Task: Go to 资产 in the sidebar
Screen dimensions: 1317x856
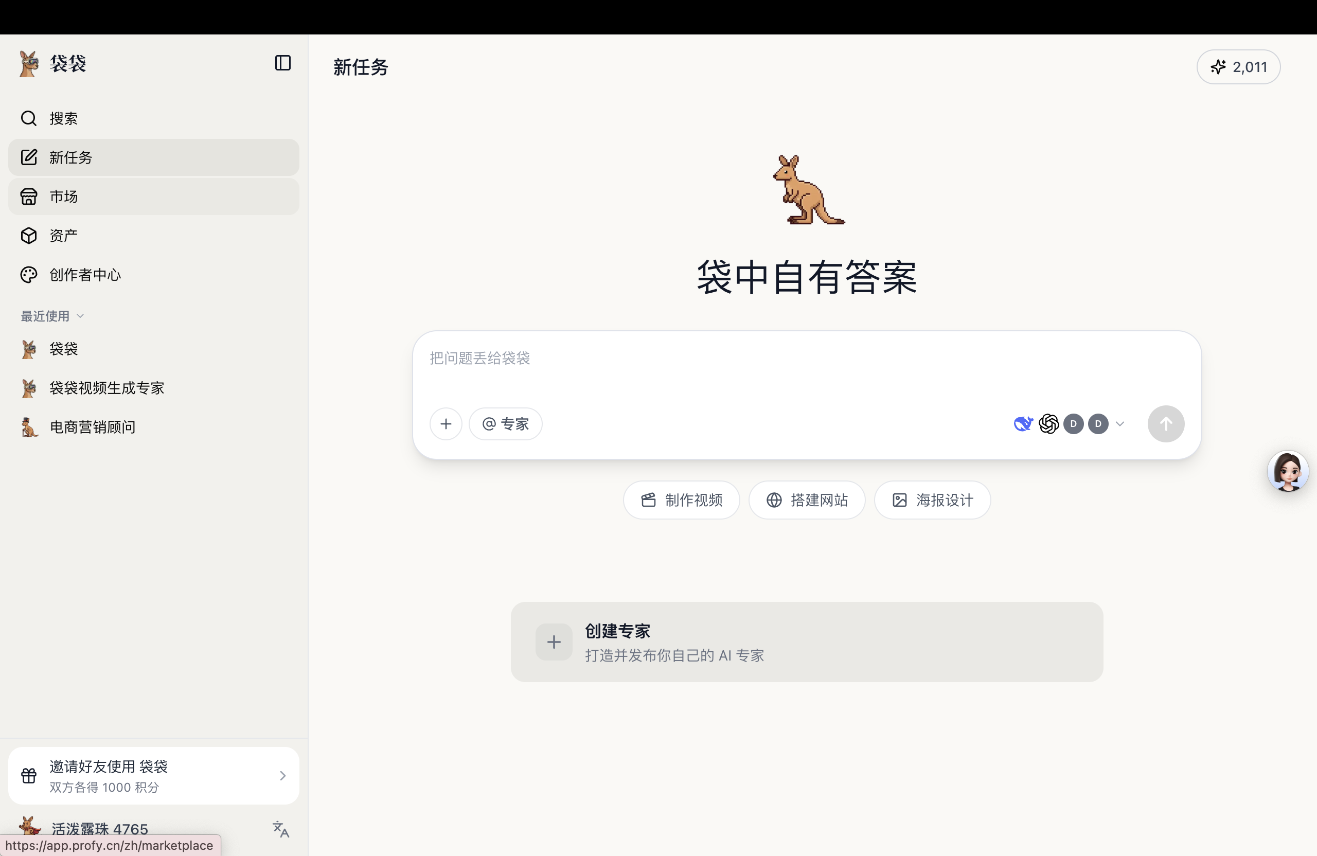Action: [153, 236]
